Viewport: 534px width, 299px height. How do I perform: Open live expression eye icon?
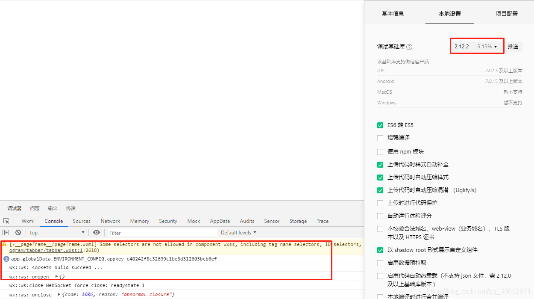[x=97, y=232]
